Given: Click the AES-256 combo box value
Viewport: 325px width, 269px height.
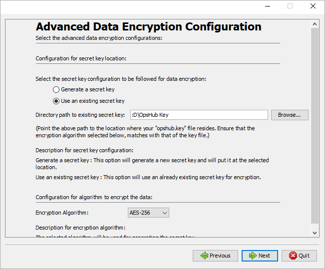Looking at the screenshot, I should (x=143, y=213).
